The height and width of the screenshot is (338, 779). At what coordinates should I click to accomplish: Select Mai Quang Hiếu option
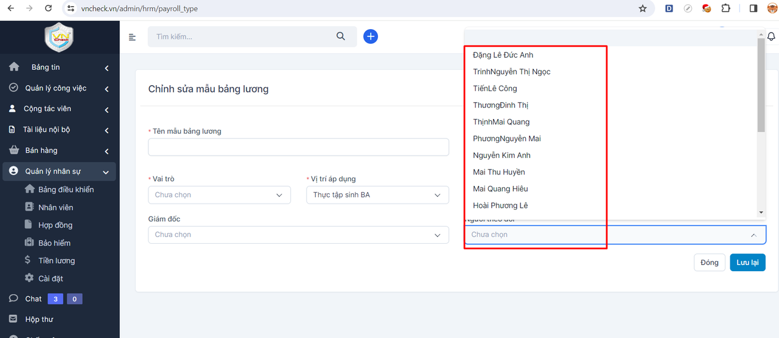pos(610,189)
